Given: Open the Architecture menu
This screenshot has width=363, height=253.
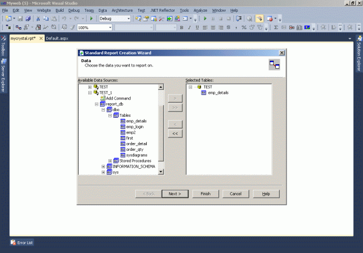Looking at the screenshot, I should pyautogui.click(x=122, y=11).
